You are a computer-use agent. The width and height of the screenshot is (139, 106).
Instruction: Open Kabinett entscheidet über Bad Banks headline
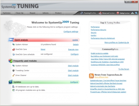(102, 86)
